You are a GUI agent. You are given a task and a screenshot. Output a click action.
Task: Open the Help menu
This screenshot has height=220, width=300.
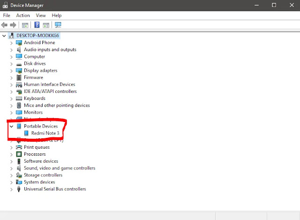[x=57, y=15]
